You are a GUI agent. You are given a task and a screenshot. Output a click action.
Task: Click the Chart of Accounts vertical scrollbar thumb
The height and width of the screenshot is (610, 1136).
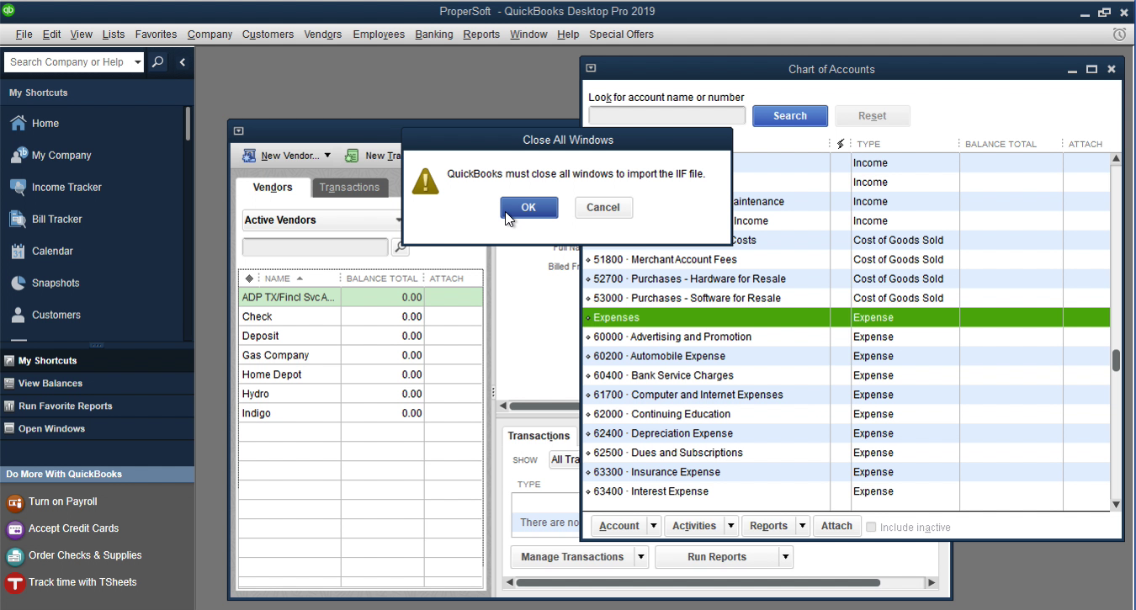tap(1117, 361)
